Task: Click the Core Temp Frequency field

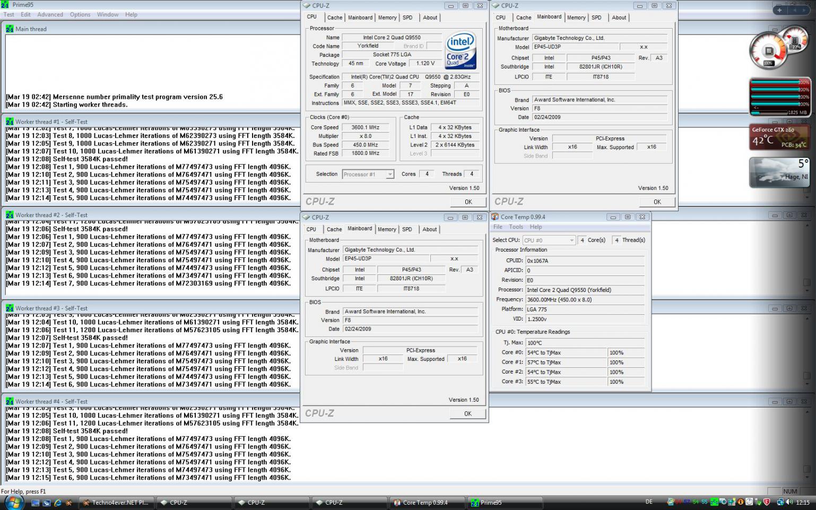Action: [585, 300]
